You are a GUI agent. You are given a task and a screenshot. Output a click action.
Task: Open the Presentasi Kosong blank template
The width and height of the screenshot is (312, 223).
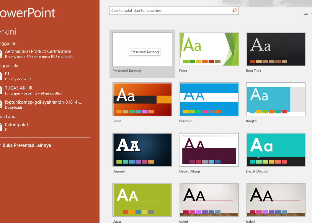coord(142,49)
